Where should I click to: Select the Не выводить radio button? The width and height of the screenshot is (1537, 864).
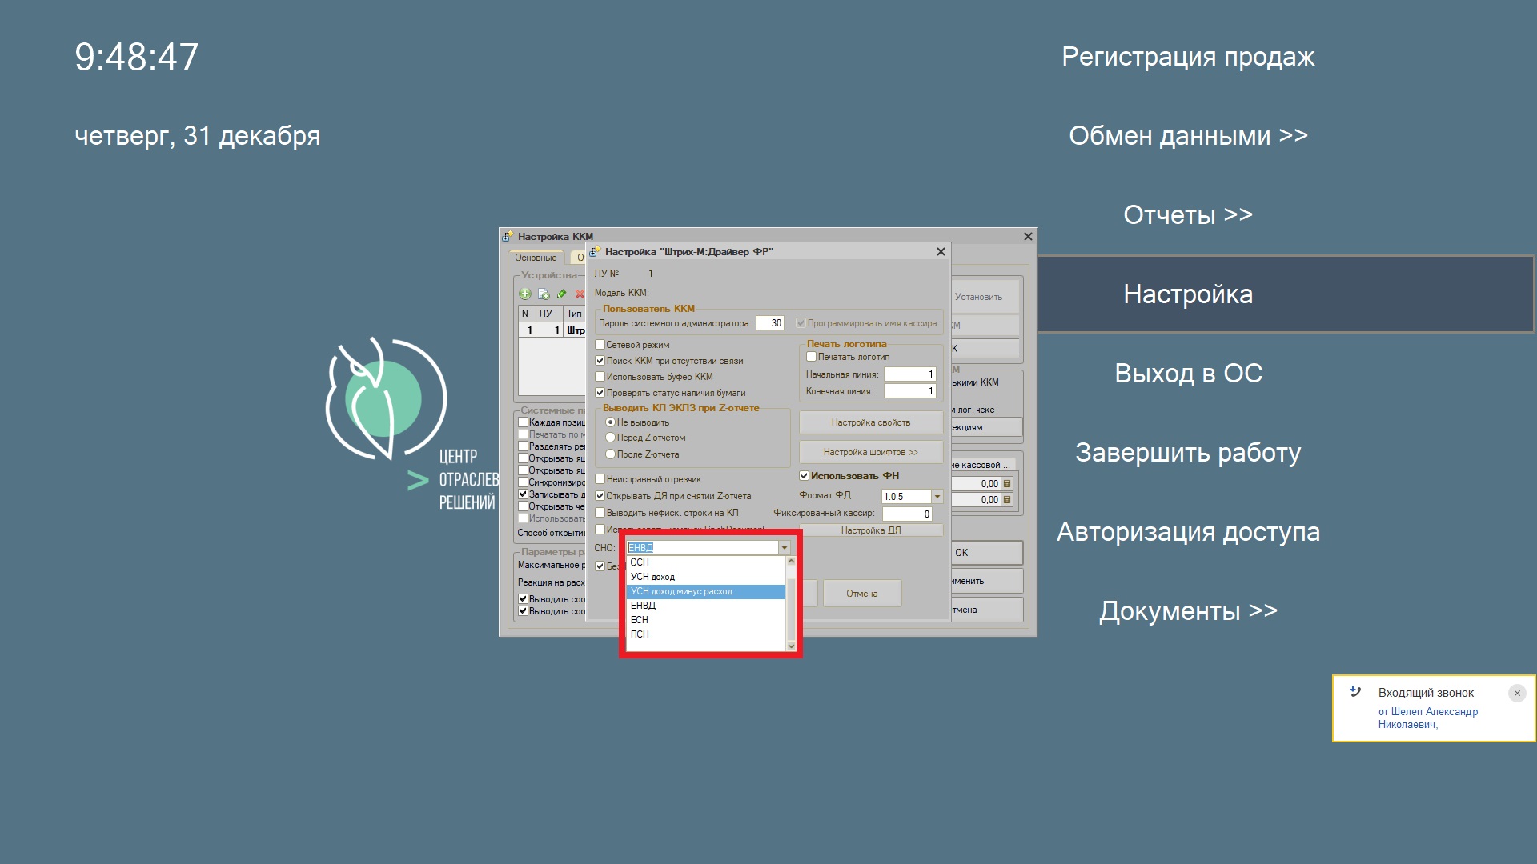point(610,422)
